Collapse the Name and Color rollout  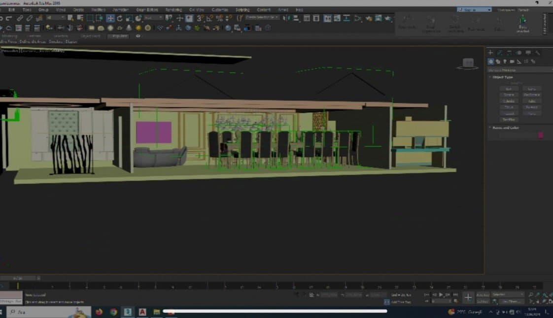pyautogui.click(x=505, y=128)
